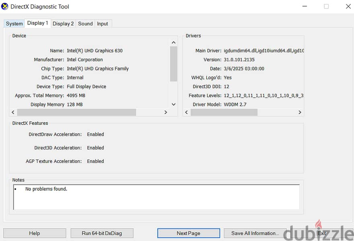Click the 'Intel Corporation' manufacturer value
The height and width of the screenshot is (241, 354).
pos(84,60)
